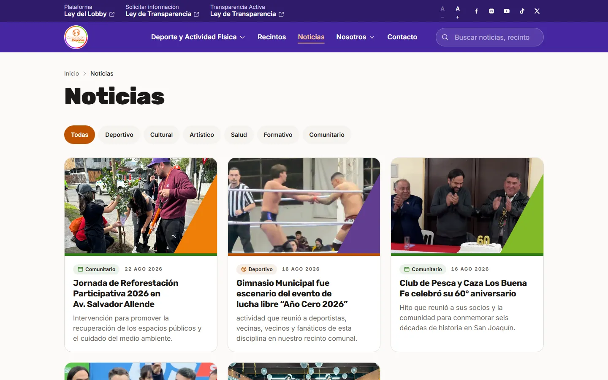
Task: Click the circular site logo
Action: (x=76, y=37)
